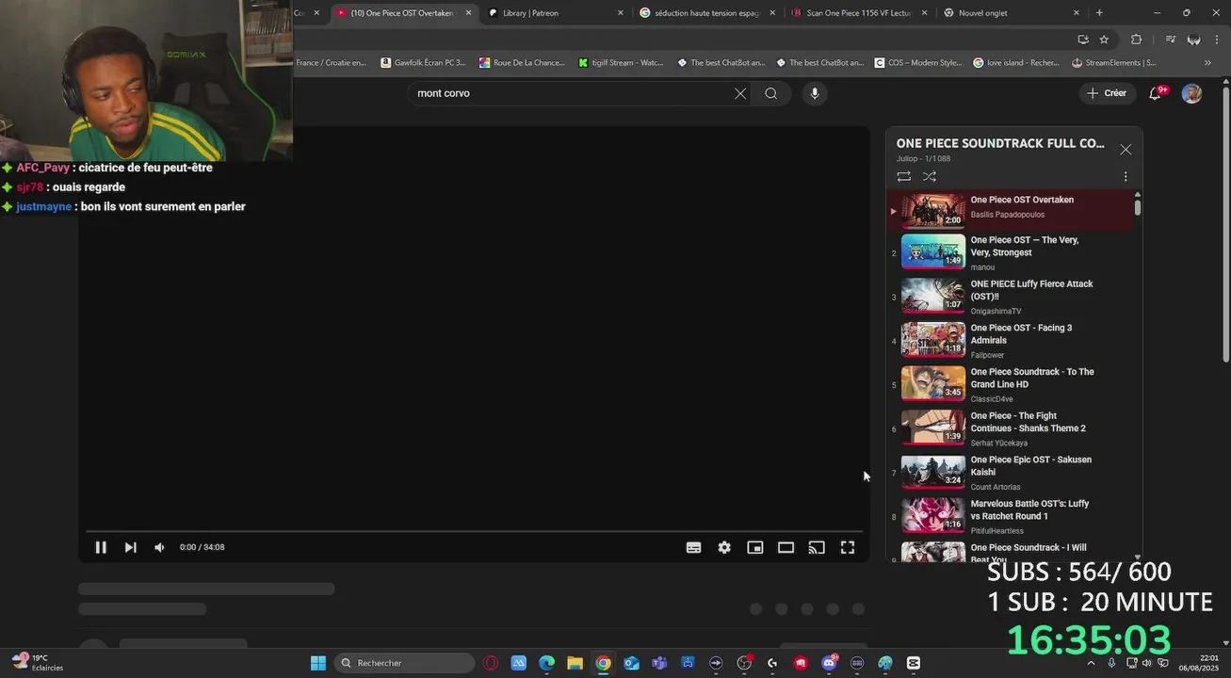Open the Windows Start menu

pos(318,663)
